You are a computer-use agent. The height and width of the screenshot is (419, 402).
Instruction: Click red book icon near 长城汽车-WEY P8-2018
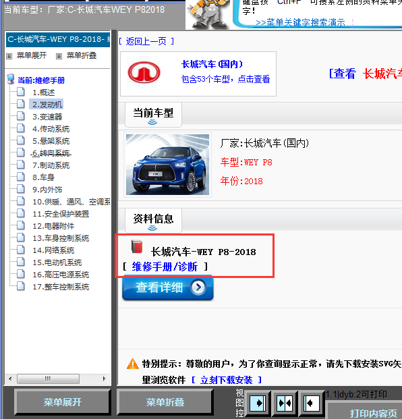tap(137, 246)
